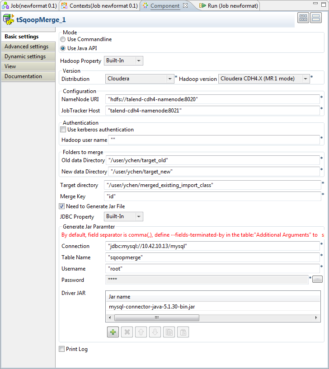Minimize the Component view panel
The image size is (329, 369).
[315, 4]
